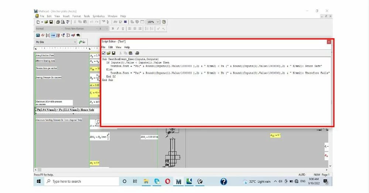369x193 pixels.
Task: Print the Mathcad worksheet
Action: [58, 22]
